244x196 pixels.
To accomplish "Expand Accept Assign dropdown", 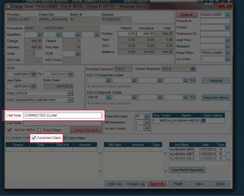I will point(146,128).
